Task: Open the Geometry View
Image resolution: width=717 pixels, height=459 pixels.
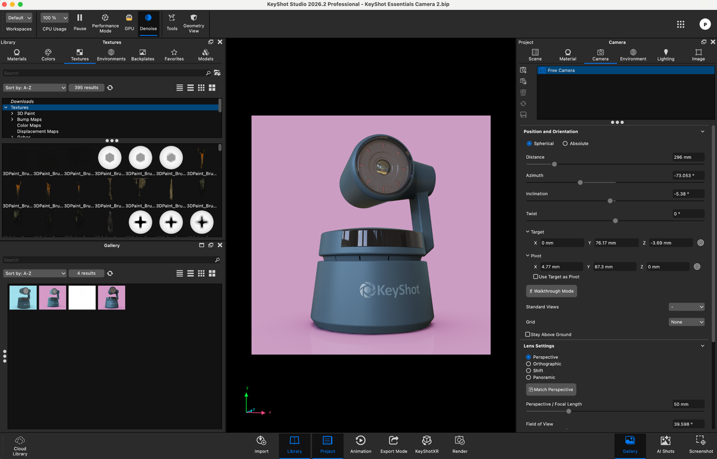Action: coord(194,23)
